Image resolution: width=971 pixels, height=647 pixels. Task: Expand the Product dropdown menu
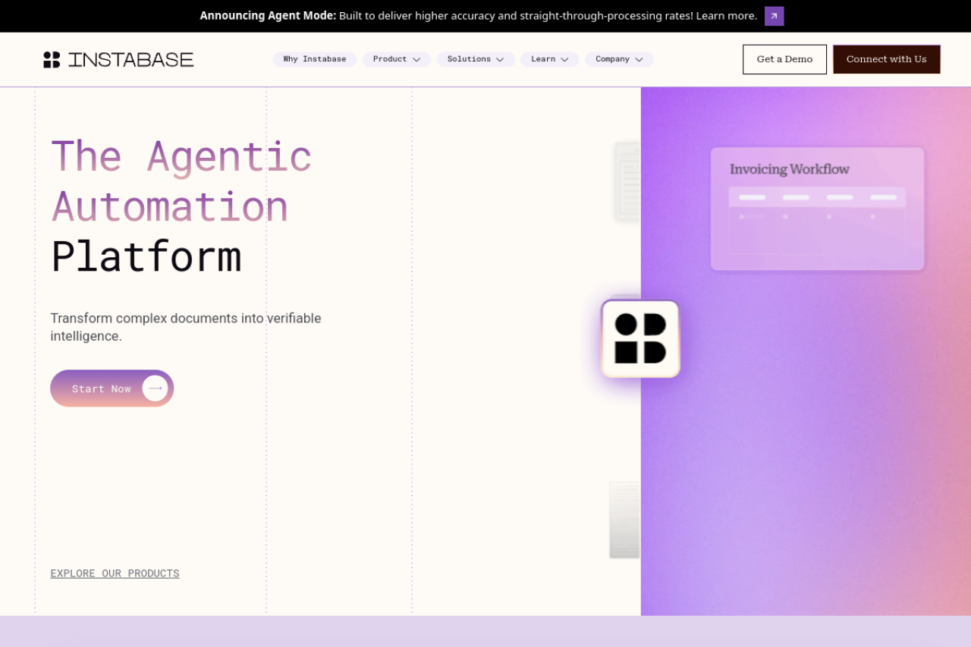397,59
